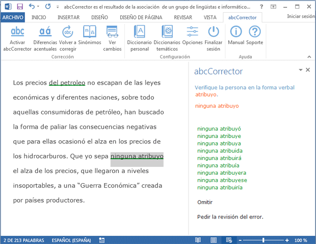Choose suggestion ninguna atribuya
The width and height of the screenshot is (316, 244).
tap(219, 143)
